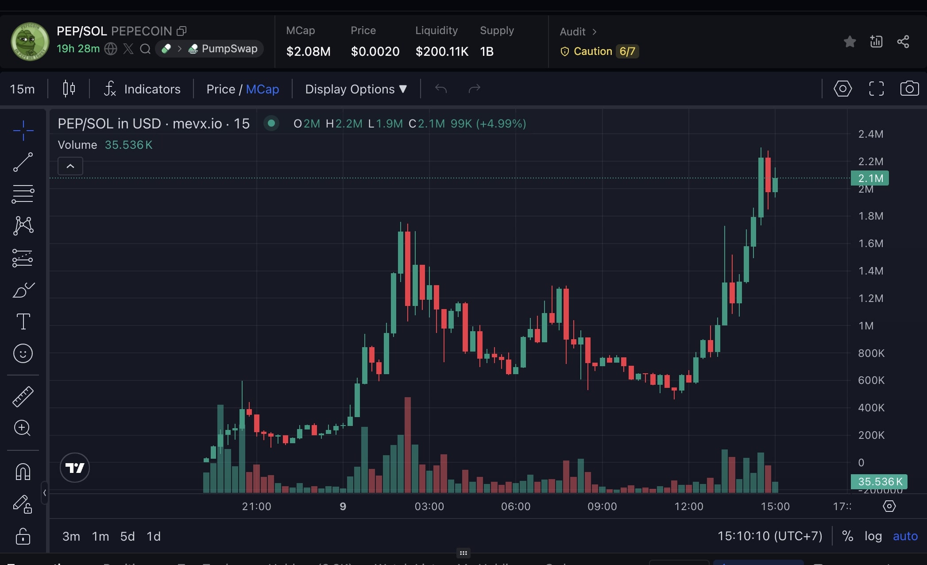This screenshot has height=565, width=927.
Task: Toggle auto scale for chart
Action: point(905,536)
